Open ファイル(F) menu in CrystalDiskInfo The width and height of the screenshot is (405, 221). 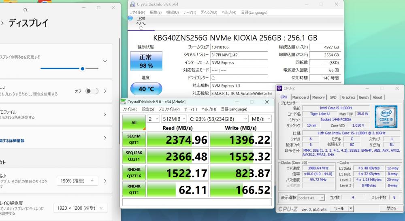tap(137, 13)
